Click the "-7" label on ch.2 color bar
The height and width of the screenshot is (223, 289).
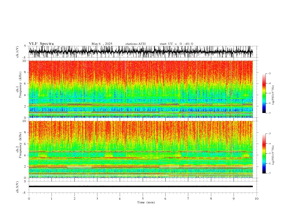[x=269, y=173]
